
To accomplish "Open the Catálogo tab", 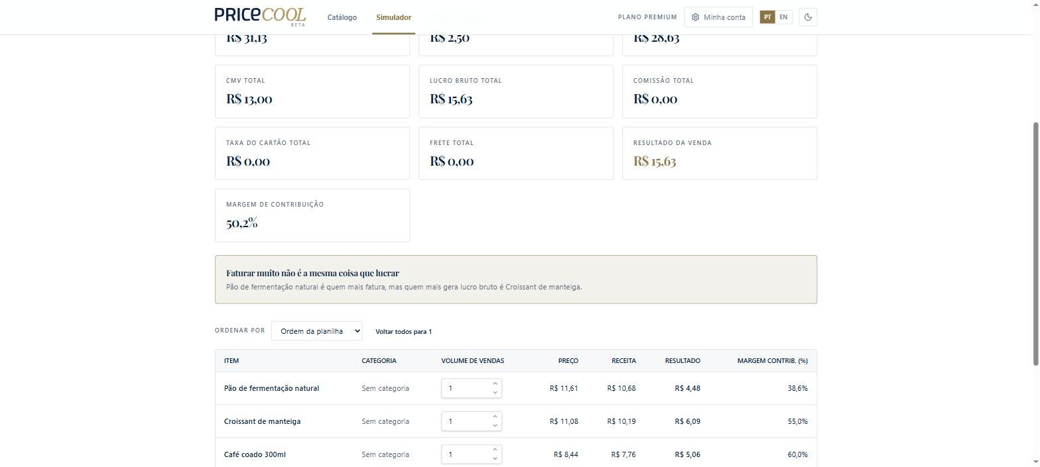I will point(342,17).
